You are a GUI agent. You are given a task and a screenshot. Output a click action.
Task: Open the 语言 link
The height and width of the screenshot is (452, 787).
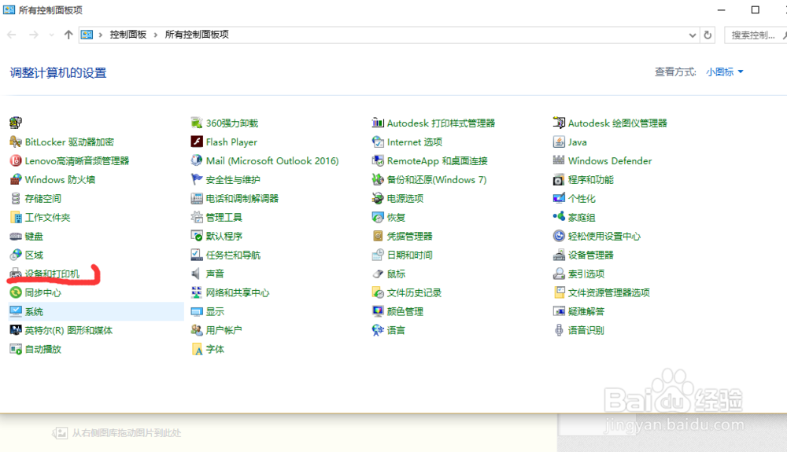[396, 330]
